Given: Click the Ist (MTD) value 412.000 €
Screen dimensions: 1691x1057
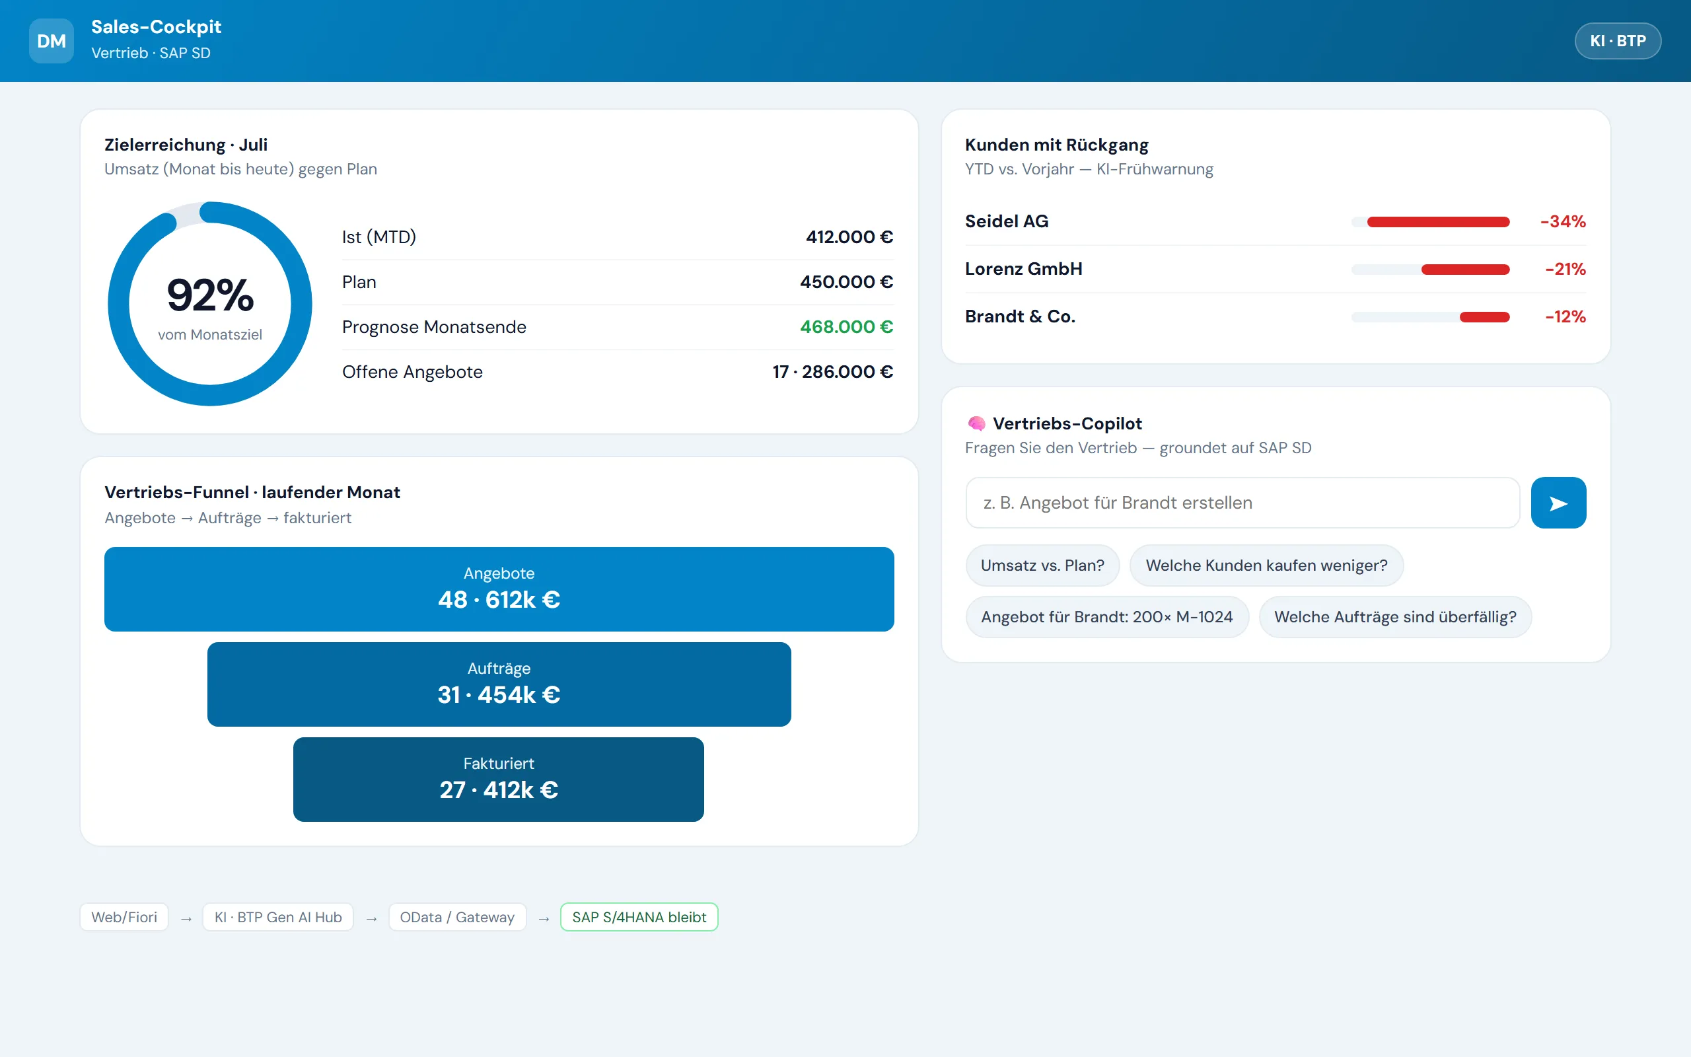Looking at the screenshot, I should [x=849, y=237].
